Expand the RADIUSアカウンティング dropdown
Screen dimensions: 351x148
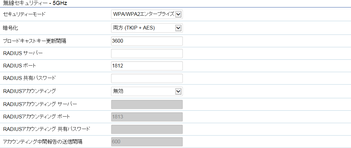point(147,91)
